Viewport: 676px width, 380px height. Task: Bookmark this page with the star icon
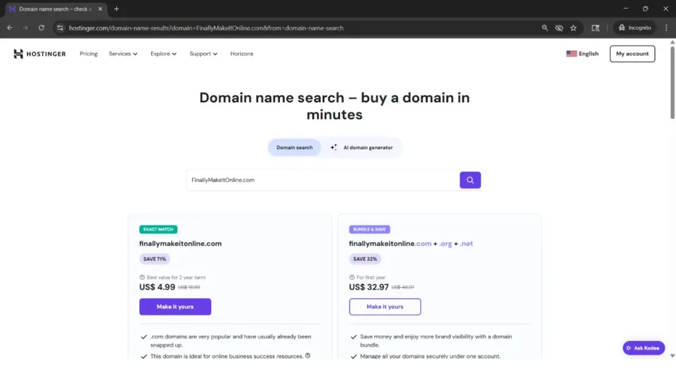573,28
